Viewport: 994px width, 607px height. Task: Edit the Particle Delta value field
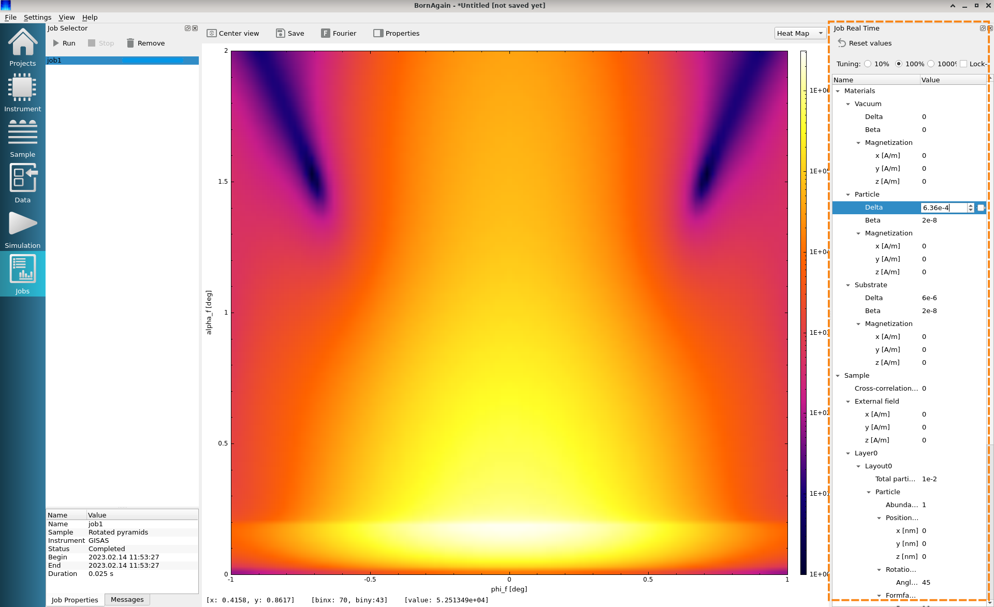click(x=943, y=208)
